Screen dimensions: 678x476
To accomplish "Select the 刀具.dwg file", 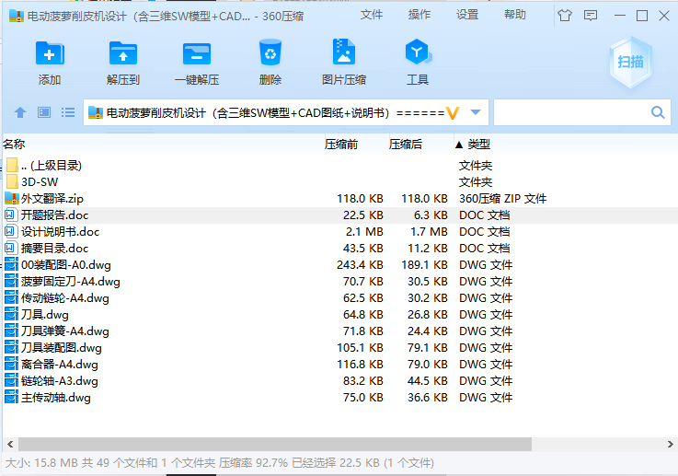I will pyautogui.click(x=339, y=315).
